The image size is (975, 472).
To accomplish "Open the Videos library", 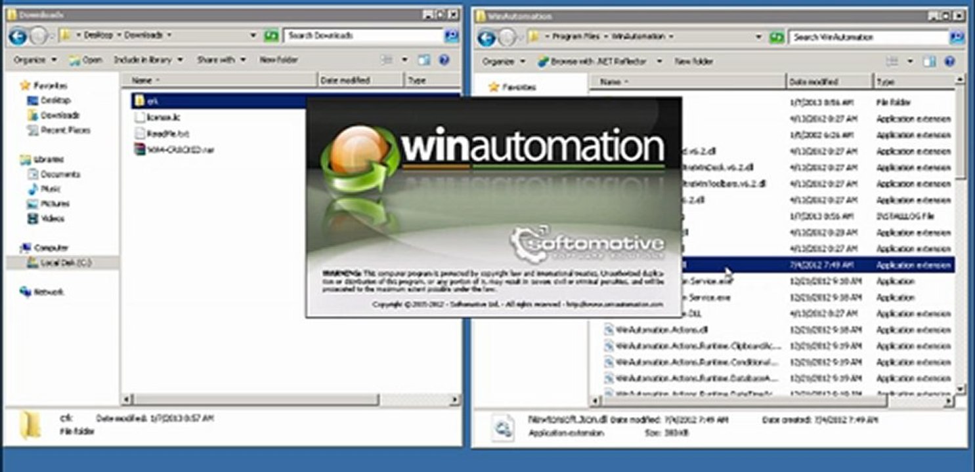I will click(46, 218).
